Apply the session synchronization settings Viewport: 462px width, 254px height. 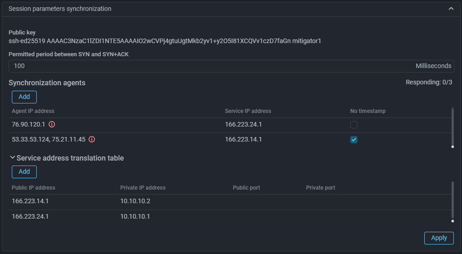pos(439,238)
